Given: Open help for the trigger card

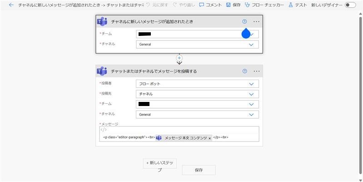Looking at the screenshot, I should [244, 21].
